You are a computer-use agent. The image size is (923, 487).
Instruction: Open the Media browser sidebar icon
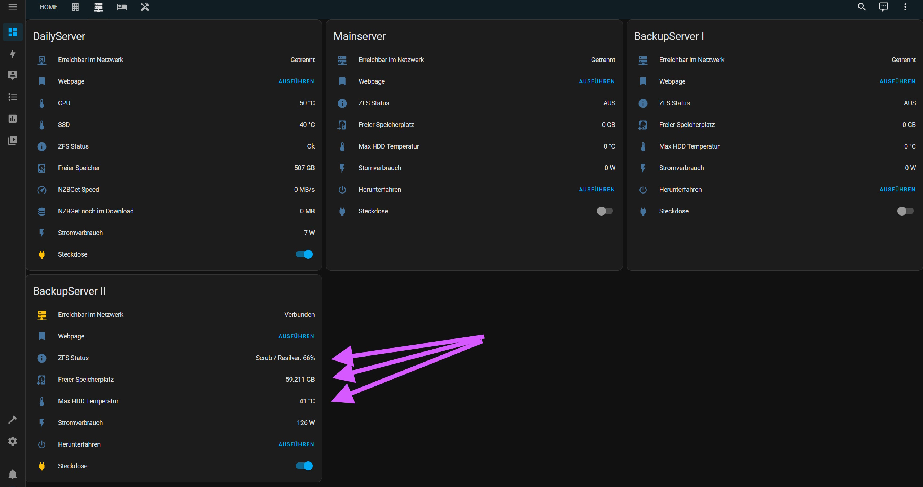click(x=13, y=140)
